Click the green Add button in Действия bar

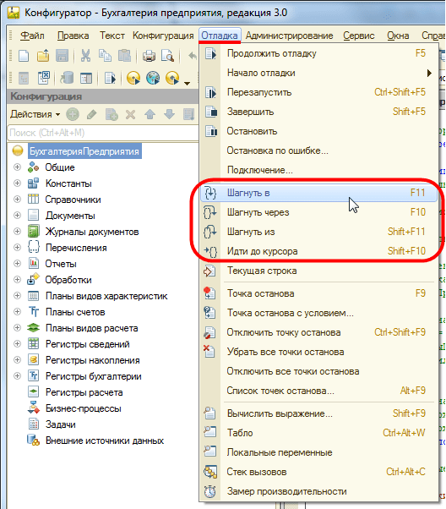73,114
